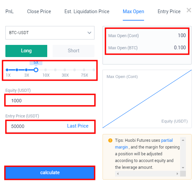The height and width of the screenshot is (185, 196).
Task: Click the horizontal scrollbar right arrow
Action: pyautogui.click(x=177, y=174)
